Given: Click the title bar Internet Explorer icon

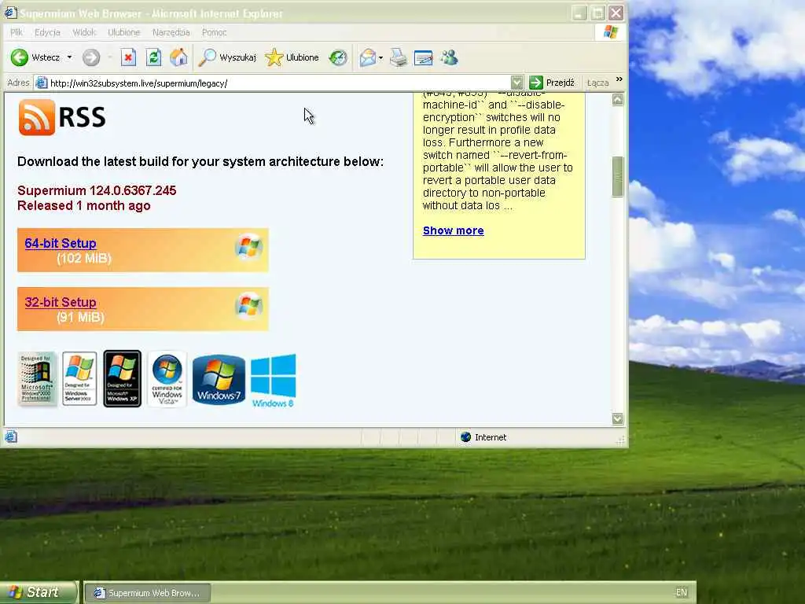Looking at the screenshot, I should [11, 13].
